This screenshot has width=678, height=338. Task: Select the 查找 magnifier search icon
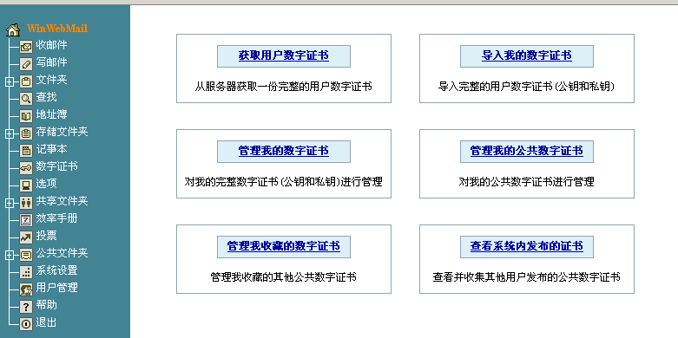click(26, 99)
